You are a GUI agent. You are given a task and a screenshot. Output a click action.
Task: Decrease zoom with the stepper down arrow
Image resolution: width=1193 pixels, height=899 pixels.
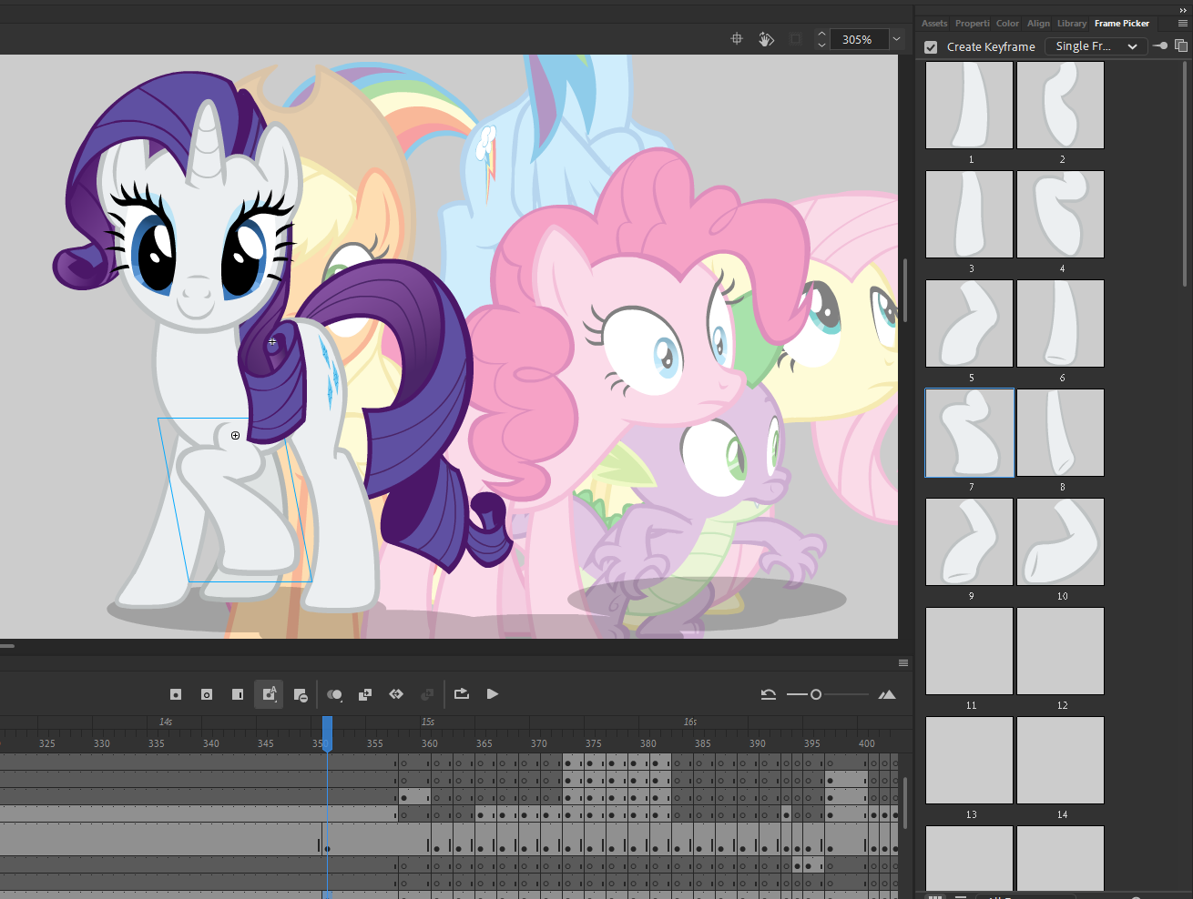click(x=821, y=44)
